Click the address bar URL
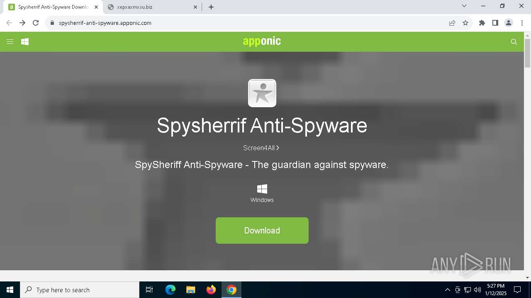 pos(105,23)
